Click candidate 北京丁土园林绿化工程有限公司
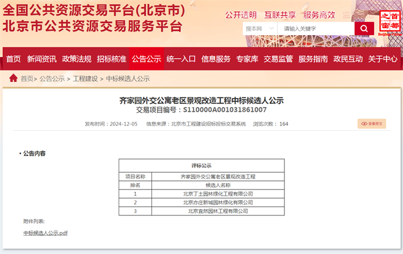The image size is (403, 254). (x=218, y=194)
